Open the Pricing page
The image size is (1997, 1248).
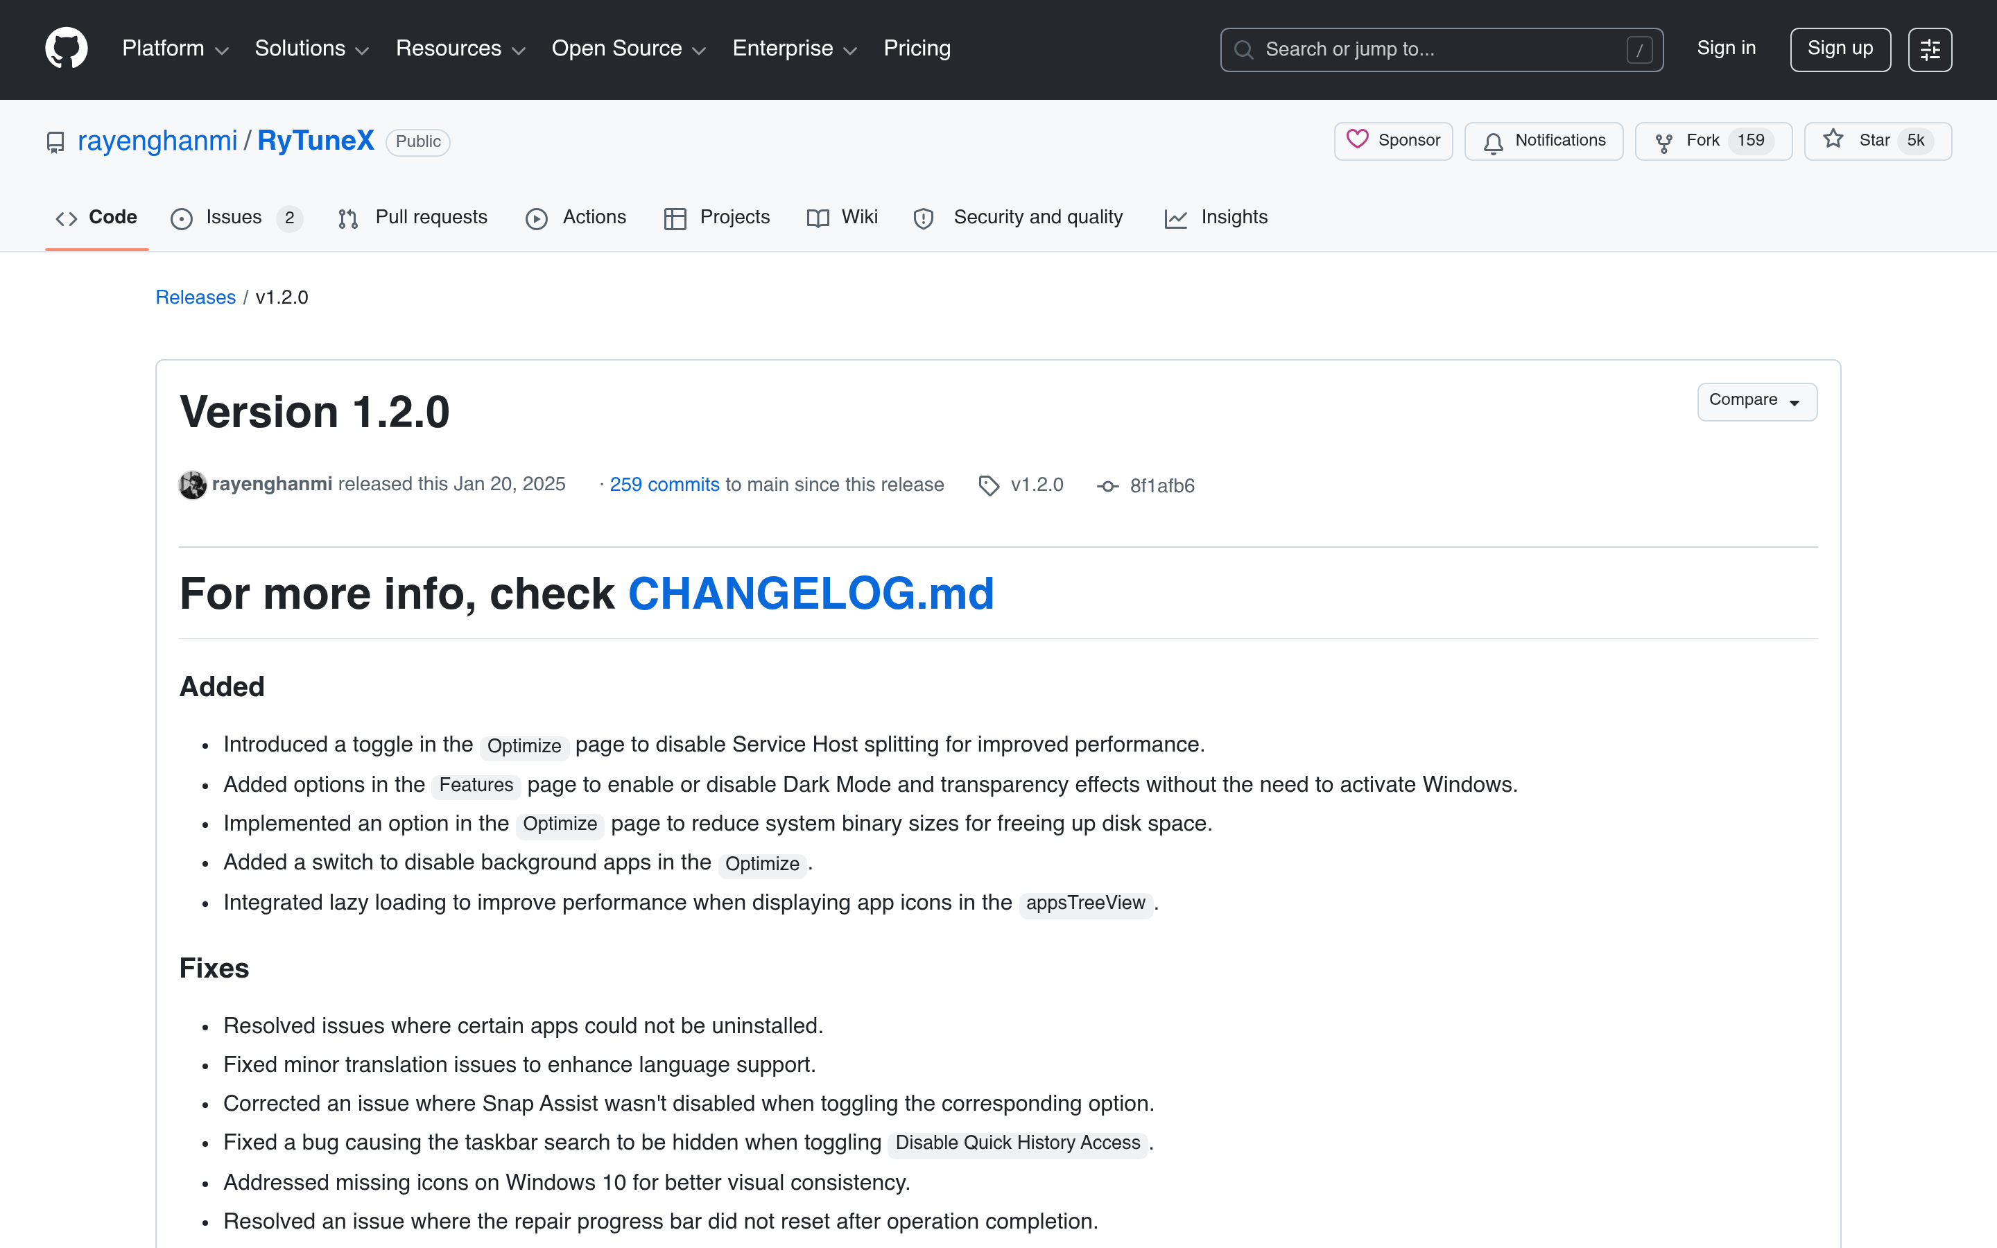click(x=917, y=49)
